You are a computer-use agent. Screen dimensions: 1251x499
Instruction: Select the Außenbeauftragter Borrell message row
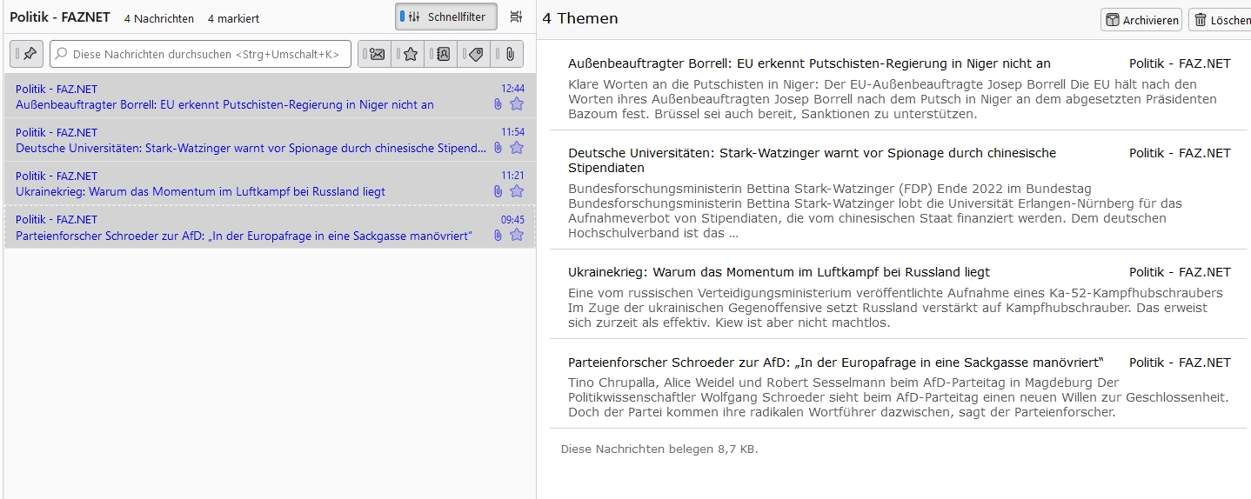[270, 96]
